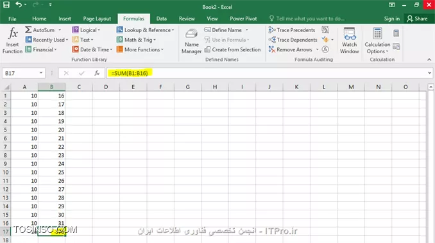Open the Data tab
Screen dimensions: 435x243
click(x=161, y=19)
